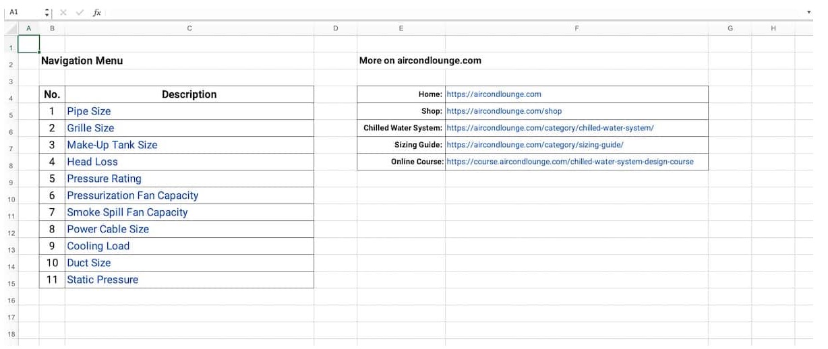This screenshot has width=828, height=349.
Task: Expand the formula bar using right arrow
Action: tap(809, 12)
